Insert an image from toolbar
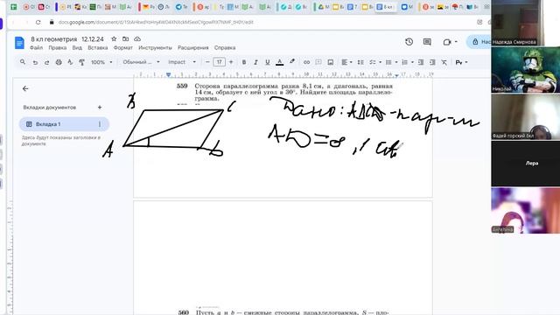Image resolution: width=560 pixels, height=315 pixels. [x=331, y=62]
